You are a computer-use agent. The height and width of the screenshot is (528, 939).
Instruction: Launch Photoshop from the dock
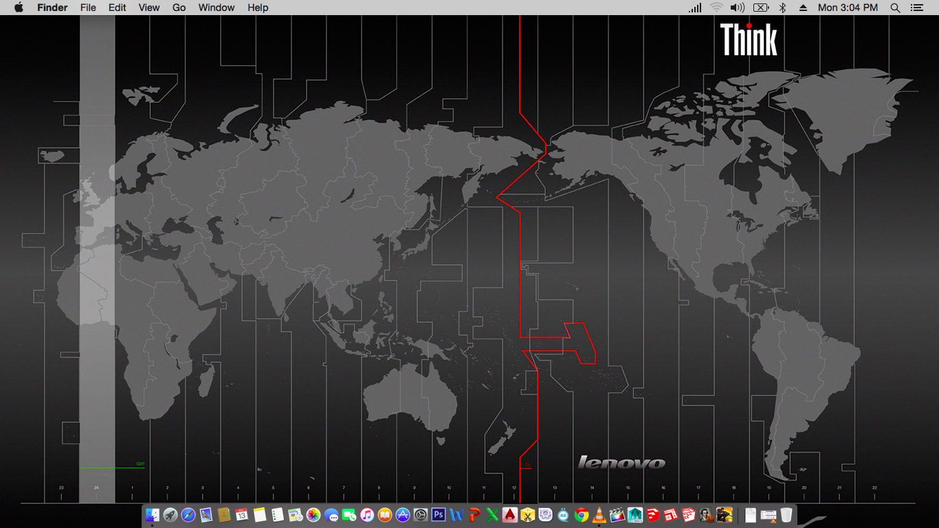coord(439,515)
